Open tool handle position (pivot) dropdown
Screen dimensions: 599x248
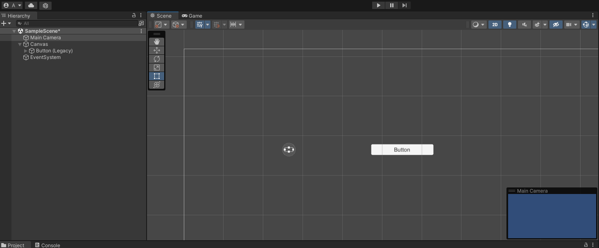[x=161, y=25]
